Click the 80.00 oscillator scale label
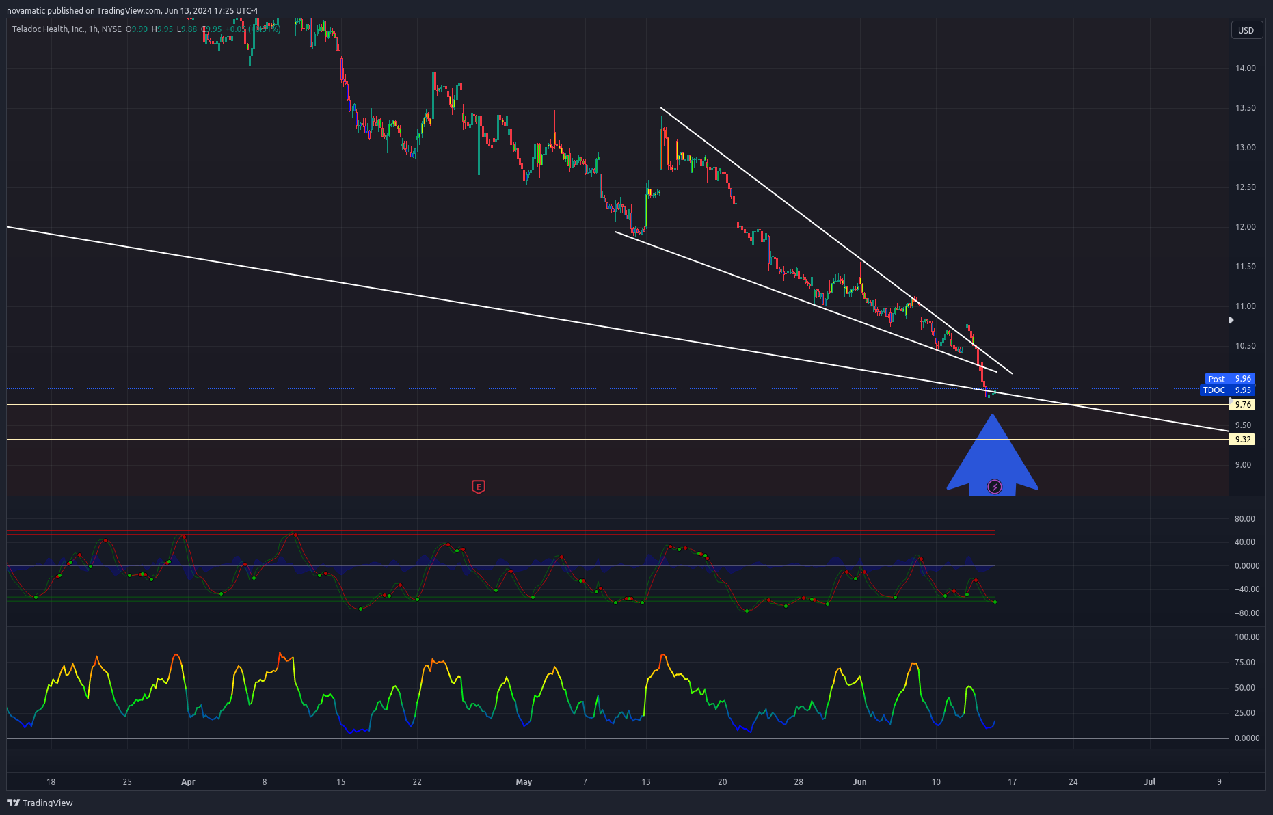The image size is (1273, 815). pos(1245,519)
